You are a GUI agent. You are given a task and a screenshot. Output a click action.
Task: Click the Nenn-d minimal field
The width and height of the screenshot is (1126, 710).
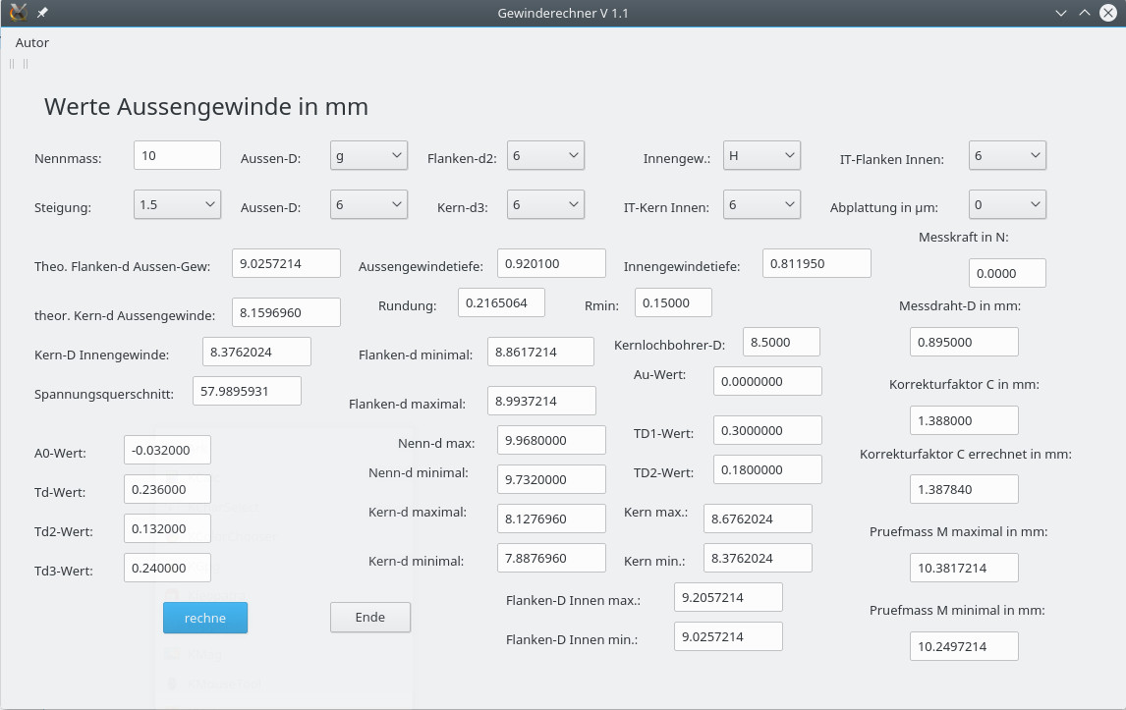pos(551,479)
